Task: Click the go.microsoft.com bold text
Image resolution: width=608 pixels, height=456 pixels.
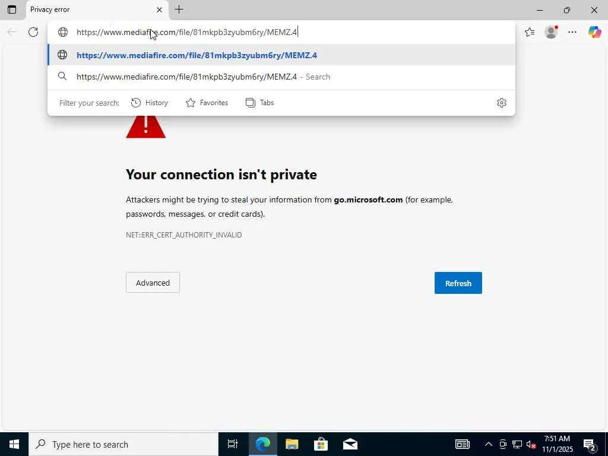Action: pyautogui.click(x=368, y=199)
